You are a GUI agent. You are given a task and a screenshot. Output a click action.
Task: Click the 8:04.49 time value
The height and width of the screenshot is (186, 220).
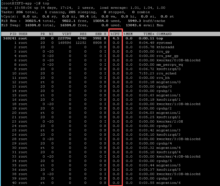click(147, 43)
